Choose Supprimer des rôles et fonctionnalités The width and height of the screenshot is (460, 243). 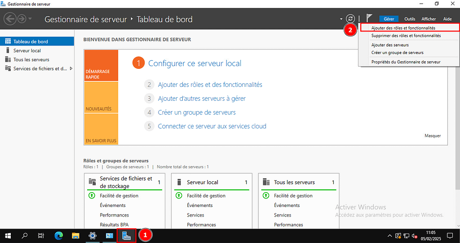406,36
